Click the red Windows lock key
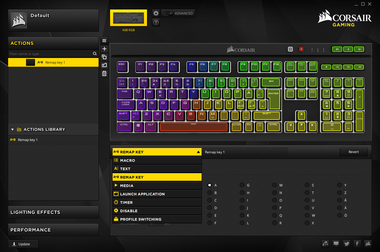380x252 pixels. [x=301, y=49]
